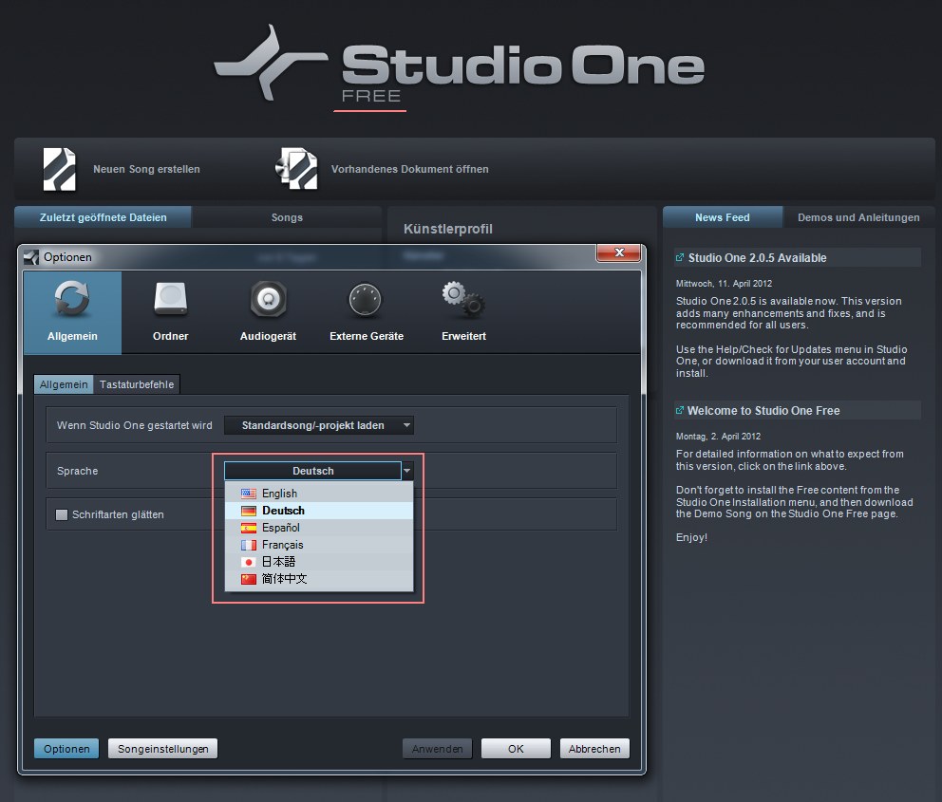Open the Audiogerät speaker icon
942x802 pixels.
(x=269, y=299)
